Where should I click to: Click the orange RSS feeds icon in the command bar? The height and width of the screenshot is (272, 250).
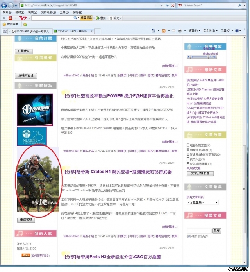point(164,31)
